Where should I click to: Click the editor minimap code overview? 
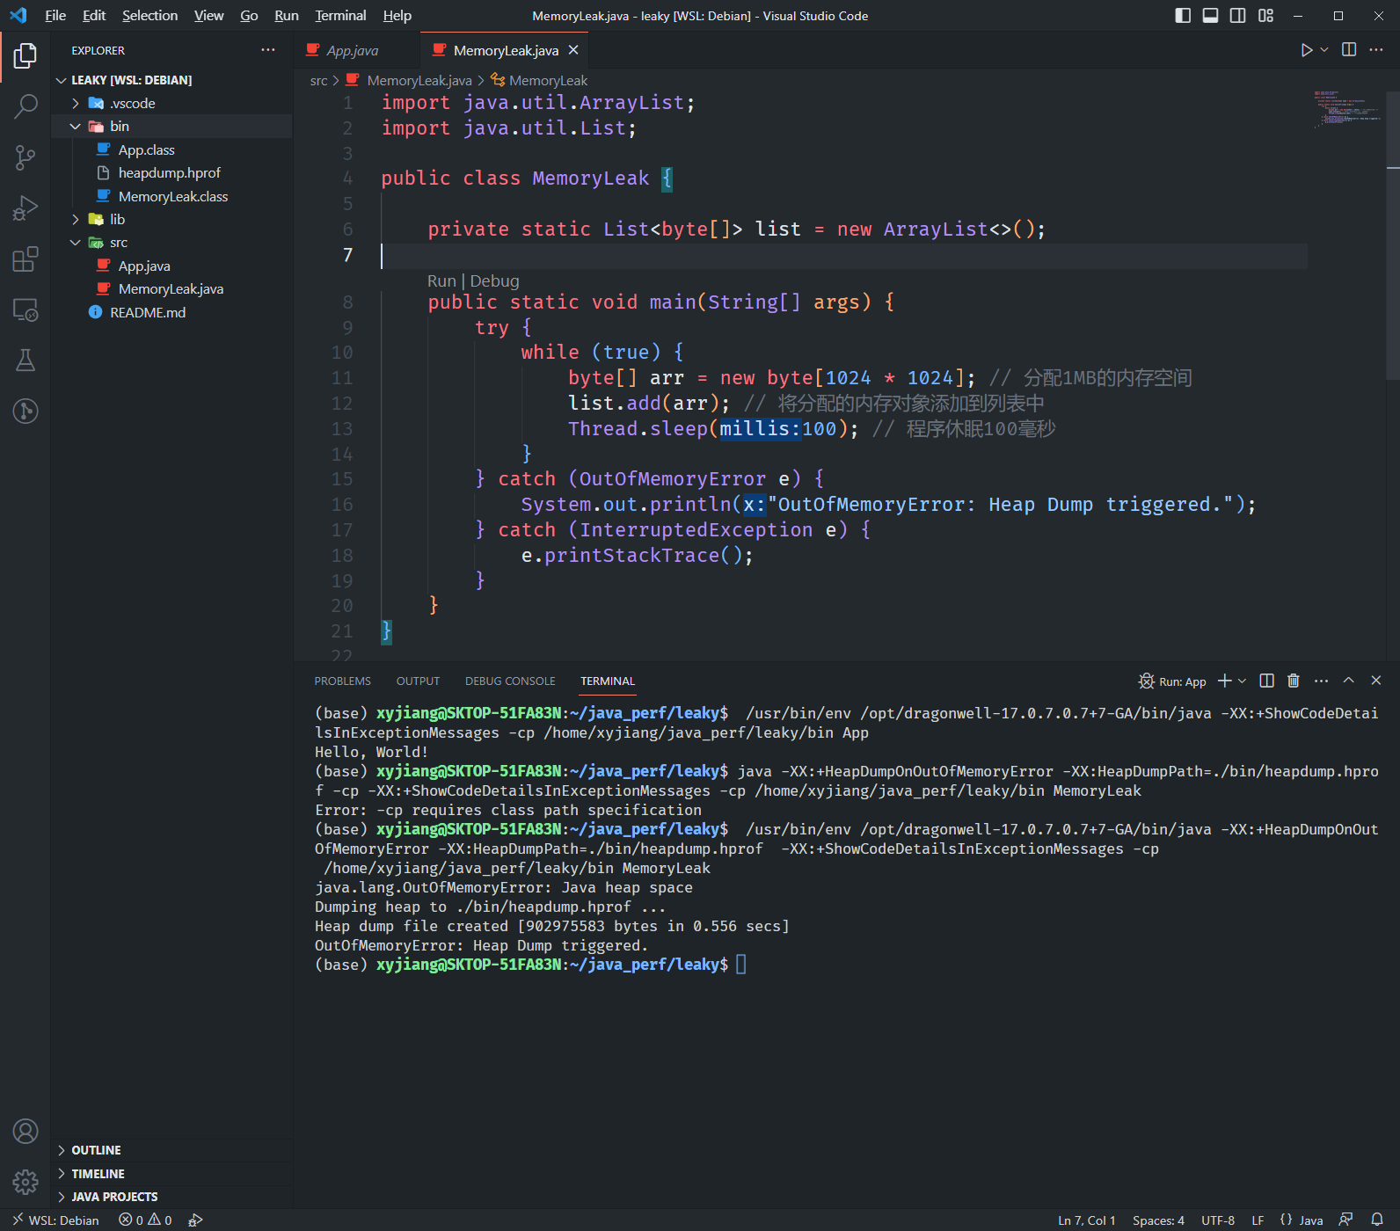(x=1346, y=110)
